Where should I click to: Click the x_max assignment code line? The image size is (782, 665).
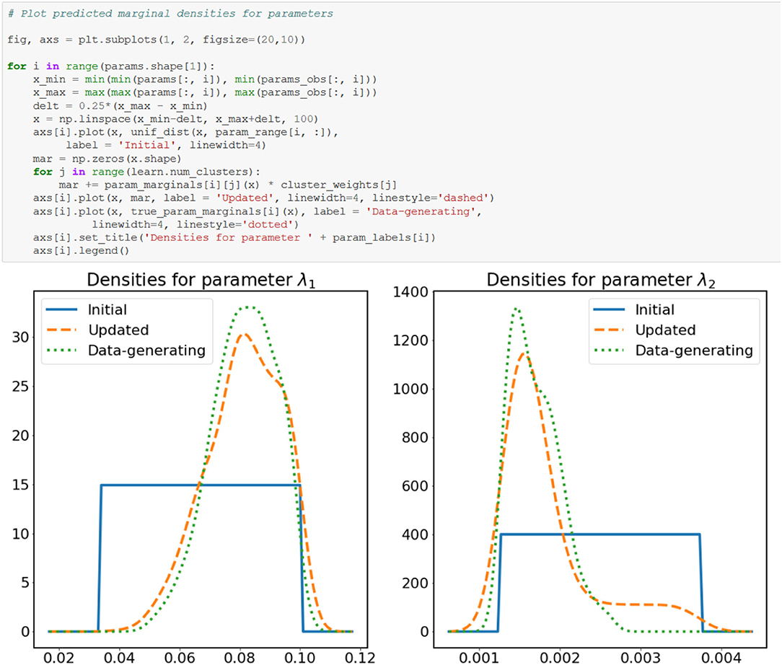tap(205, 92)
